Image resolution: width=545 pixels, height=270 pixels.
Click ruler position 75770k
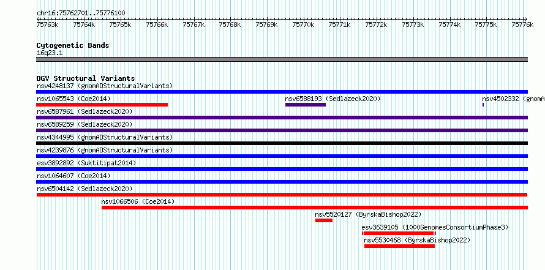click(x=304, y=24)
